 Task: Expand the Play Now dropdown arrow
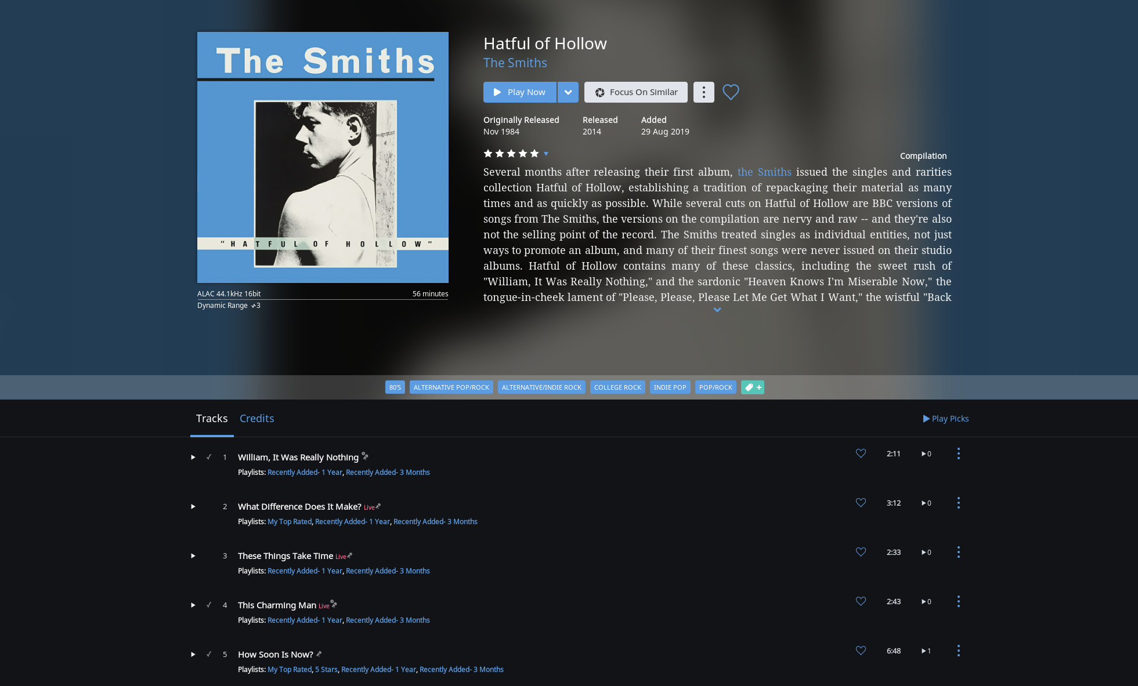(x=568, y=92)
